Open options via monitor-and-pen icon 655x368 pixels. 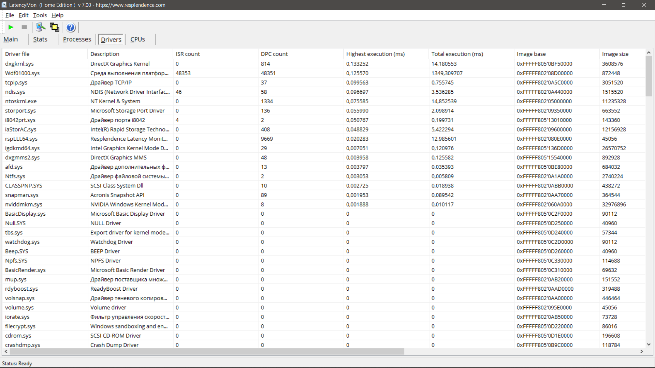tap(41, 27)
